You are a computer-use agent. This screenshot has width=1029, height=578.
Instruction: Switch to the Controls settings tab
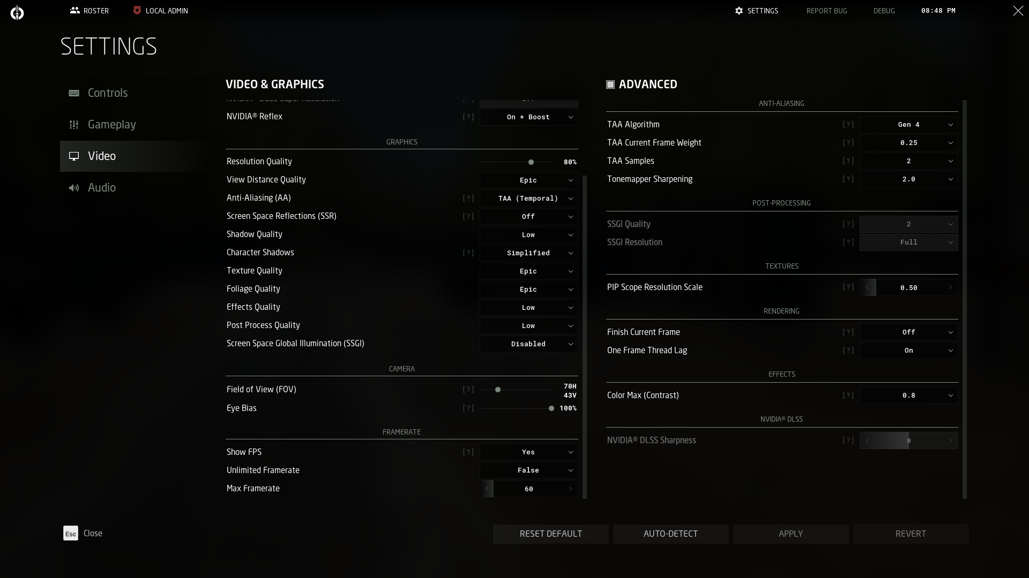(x=107, y=93)
